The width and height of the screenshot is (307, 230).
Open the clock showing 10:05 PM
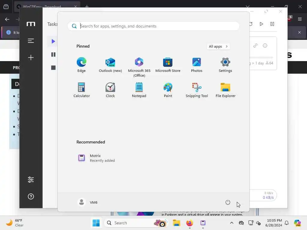click(274, 223)
